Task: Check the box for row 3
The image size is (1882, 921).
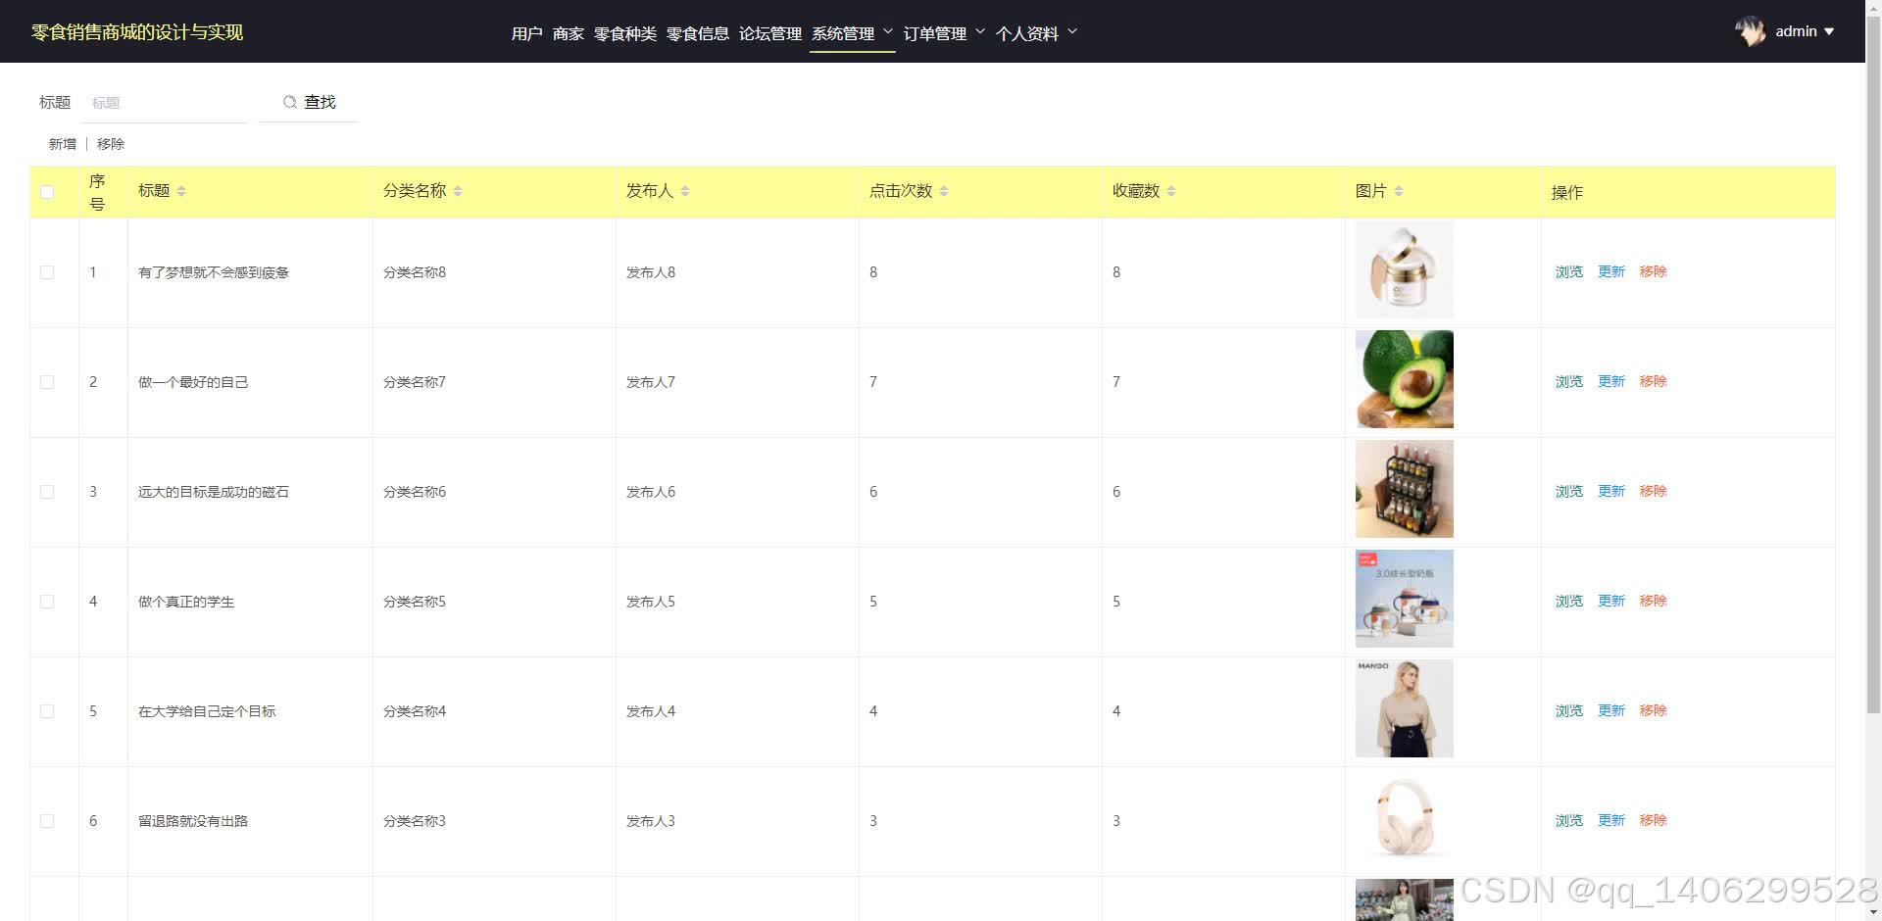Action: coord(47,492)
